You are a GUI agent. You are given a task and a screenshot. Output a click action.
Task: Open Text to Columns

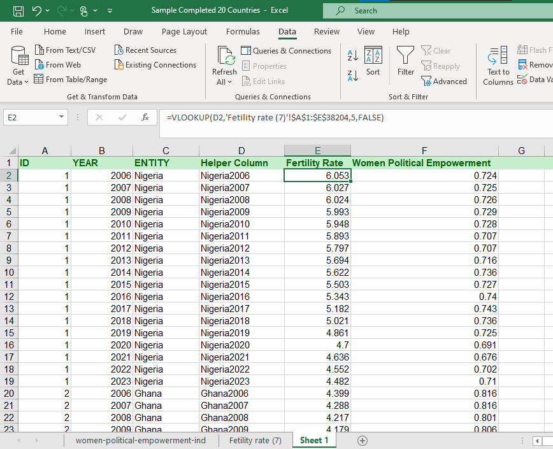(498, 64)
